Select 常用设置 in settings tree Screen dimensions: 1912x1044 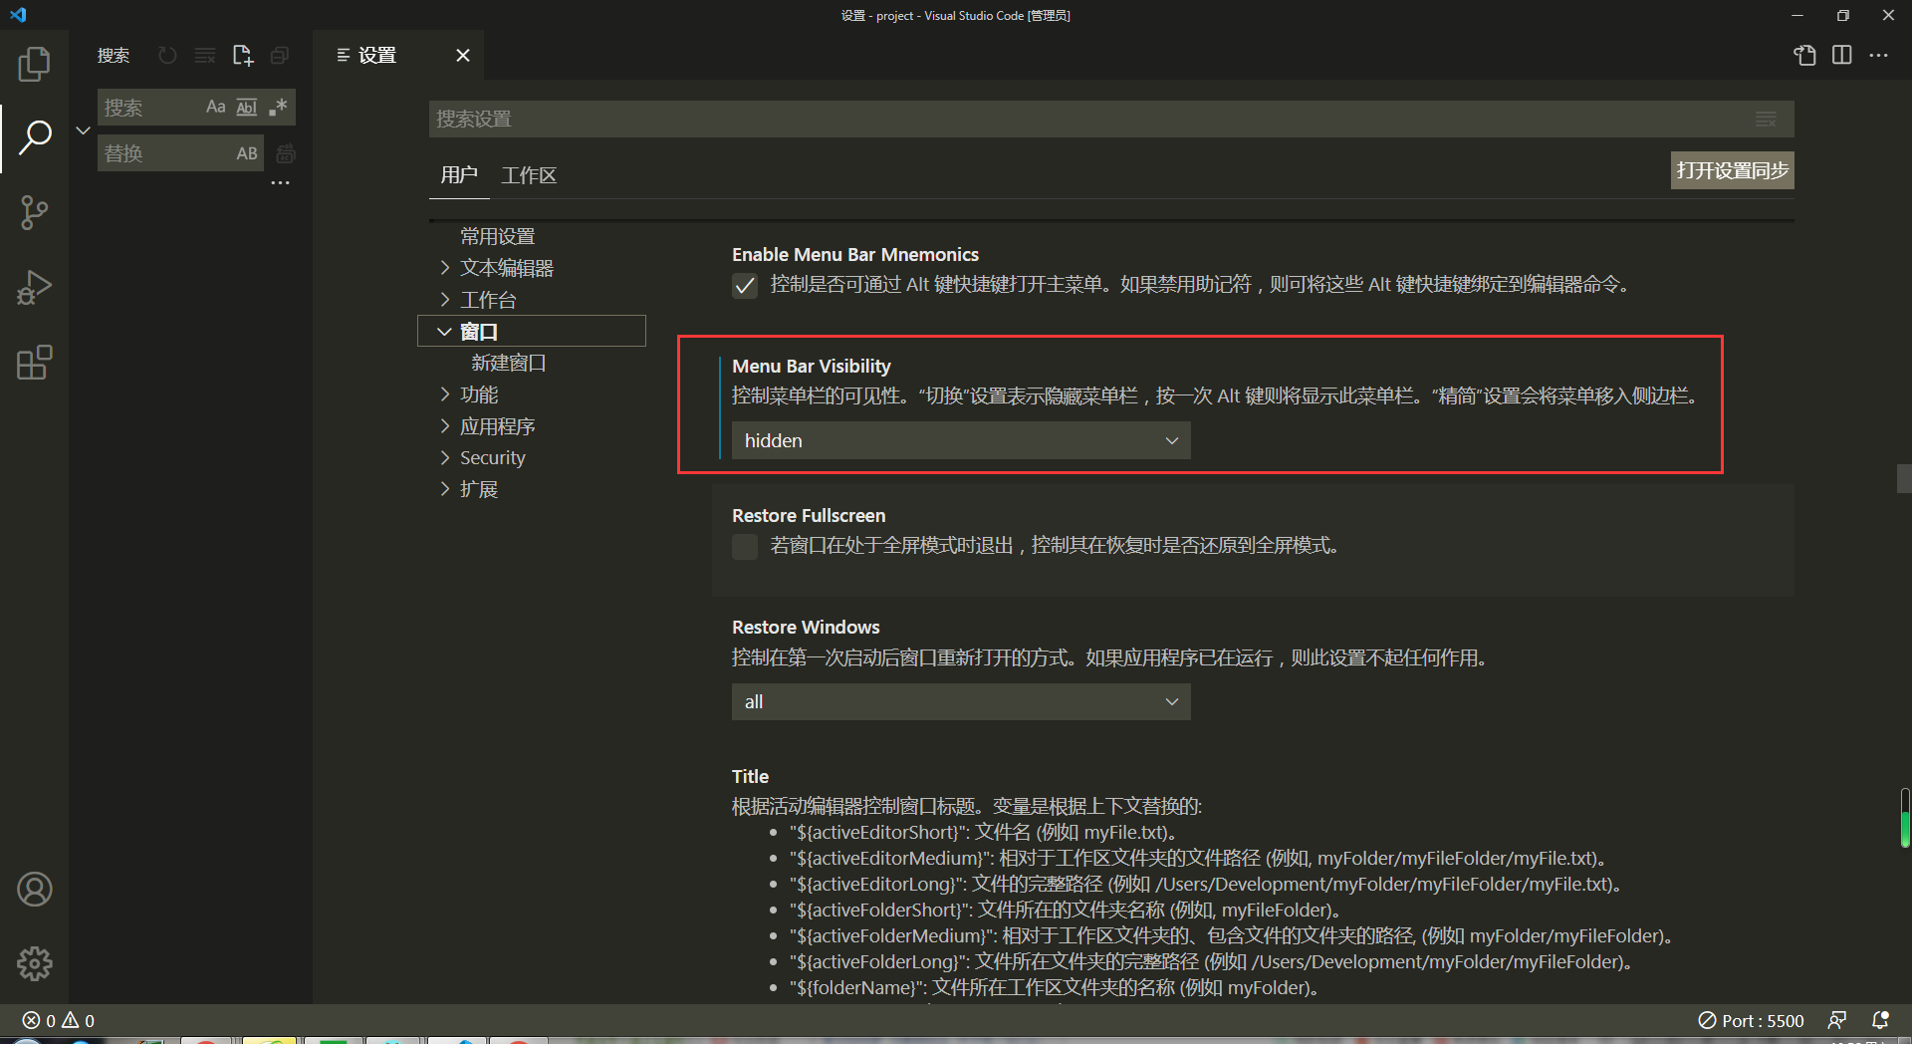(498, 236)
